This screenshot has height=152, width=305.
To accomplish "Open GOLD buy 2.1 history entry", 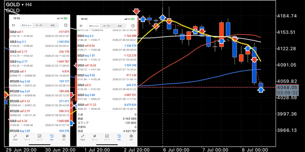I will pyautogui.click(x=39, y=44).
